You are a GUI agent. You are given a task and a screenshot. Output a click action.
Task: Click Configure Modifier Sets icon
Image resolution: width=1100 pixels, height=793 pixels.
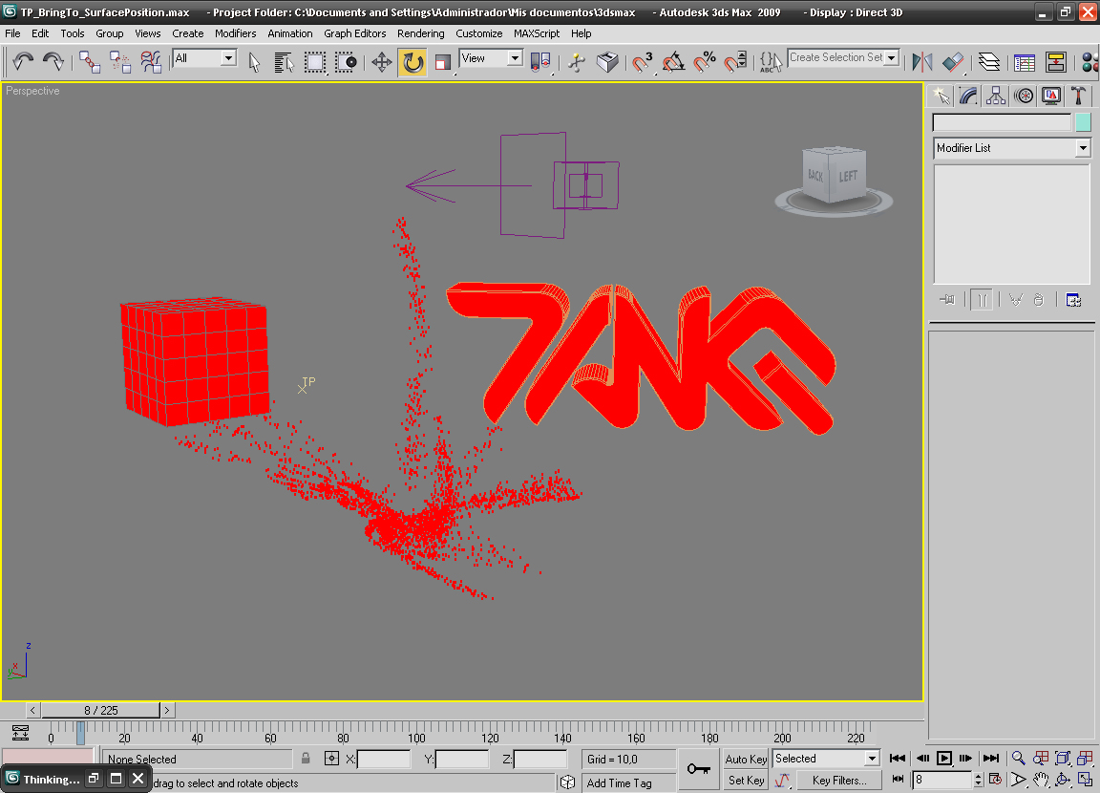[x=1073, y=300]
